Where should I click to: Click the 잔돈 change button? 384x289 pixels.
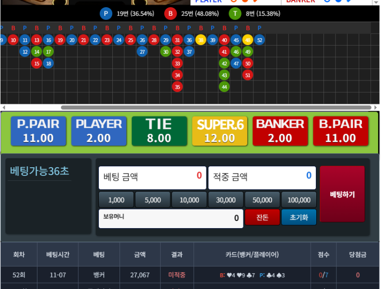(262, 217)
